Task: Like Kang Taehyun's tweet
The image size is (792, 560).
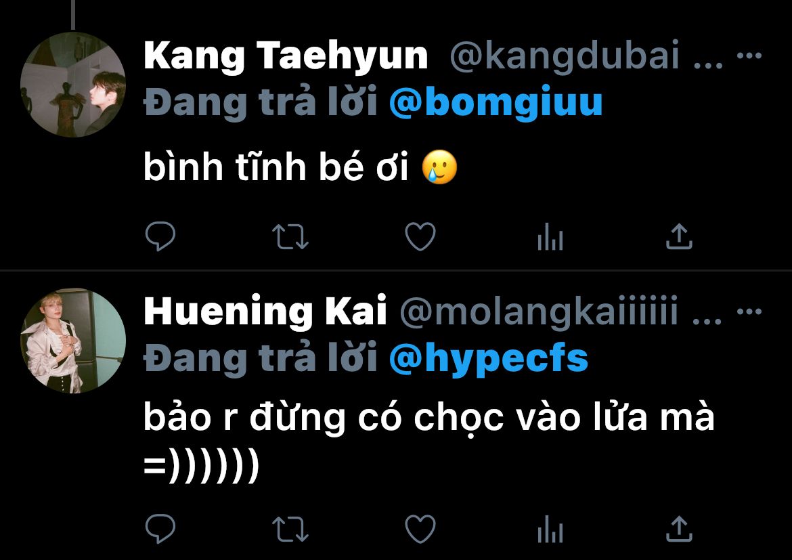Action: click(x=420, y=237)
